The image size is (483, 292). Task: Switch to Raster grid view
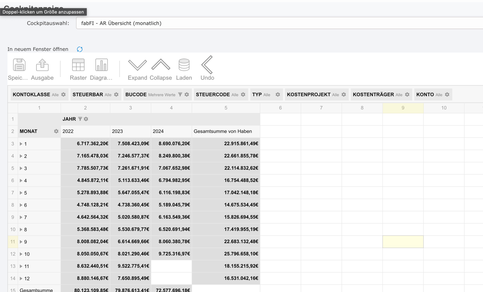coord(78,65)
